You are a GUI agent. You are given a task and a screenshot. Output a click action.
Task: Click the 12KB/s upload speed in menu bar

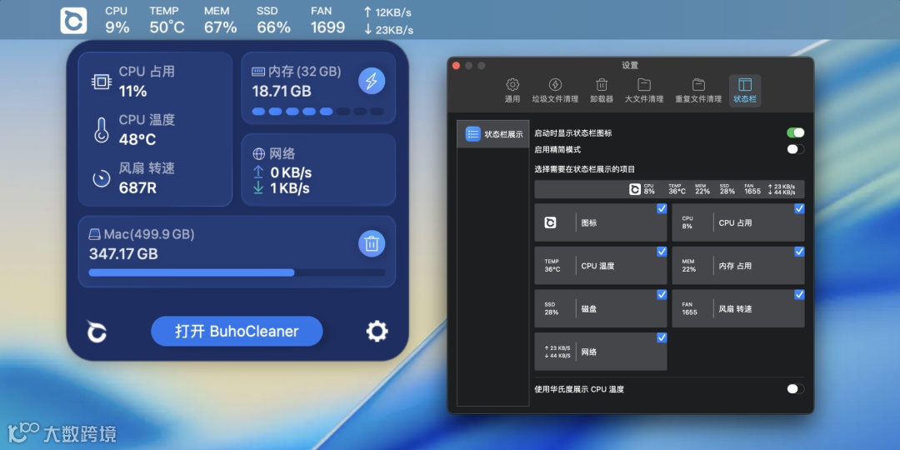tap(387, 12)
